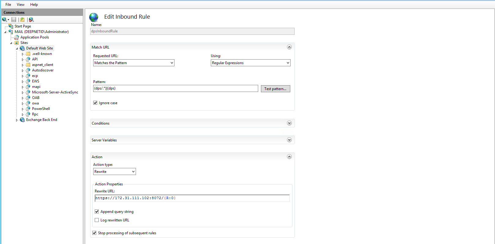The height and width of the screenshot is (244, 495).
Task: Click the Delete Connection icon
Action: click(x=31, y=20)
